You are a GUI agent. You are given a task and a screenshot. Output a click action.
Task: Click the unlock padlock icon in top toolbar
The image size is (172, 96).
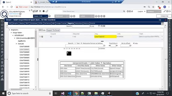(47, 11)
